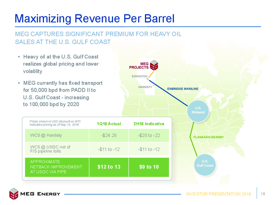Click the "Heavy oil at the U.S. Gulf Coast" bullet
This screenshot has height=205, width=273.
point(61,64)
